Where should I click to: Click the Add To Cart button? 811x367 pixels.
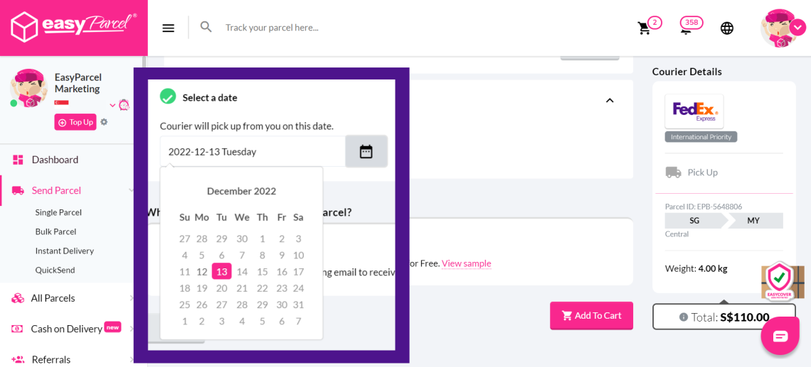tap(591, 316)
